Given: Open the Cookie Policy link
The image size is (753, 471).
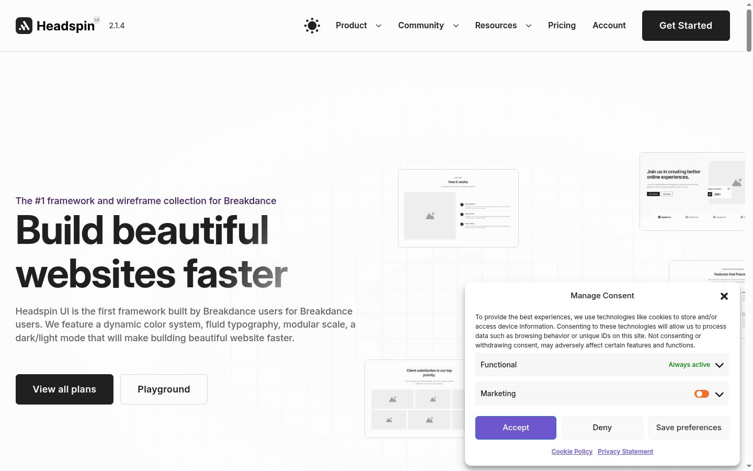Looking at the screenshot, I should [572, 452].
